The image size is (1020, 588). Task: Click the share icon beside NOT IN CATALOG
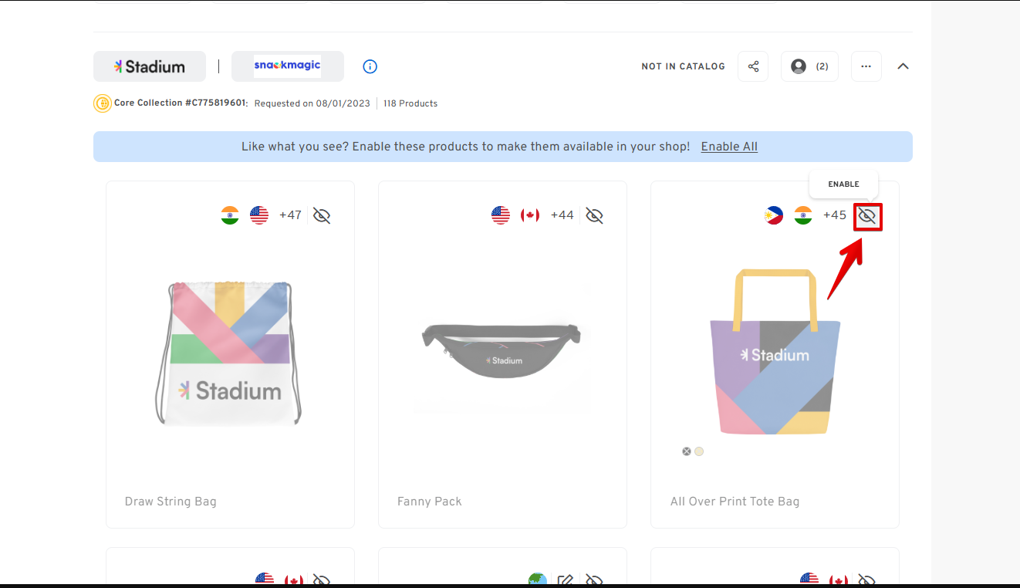753,66
